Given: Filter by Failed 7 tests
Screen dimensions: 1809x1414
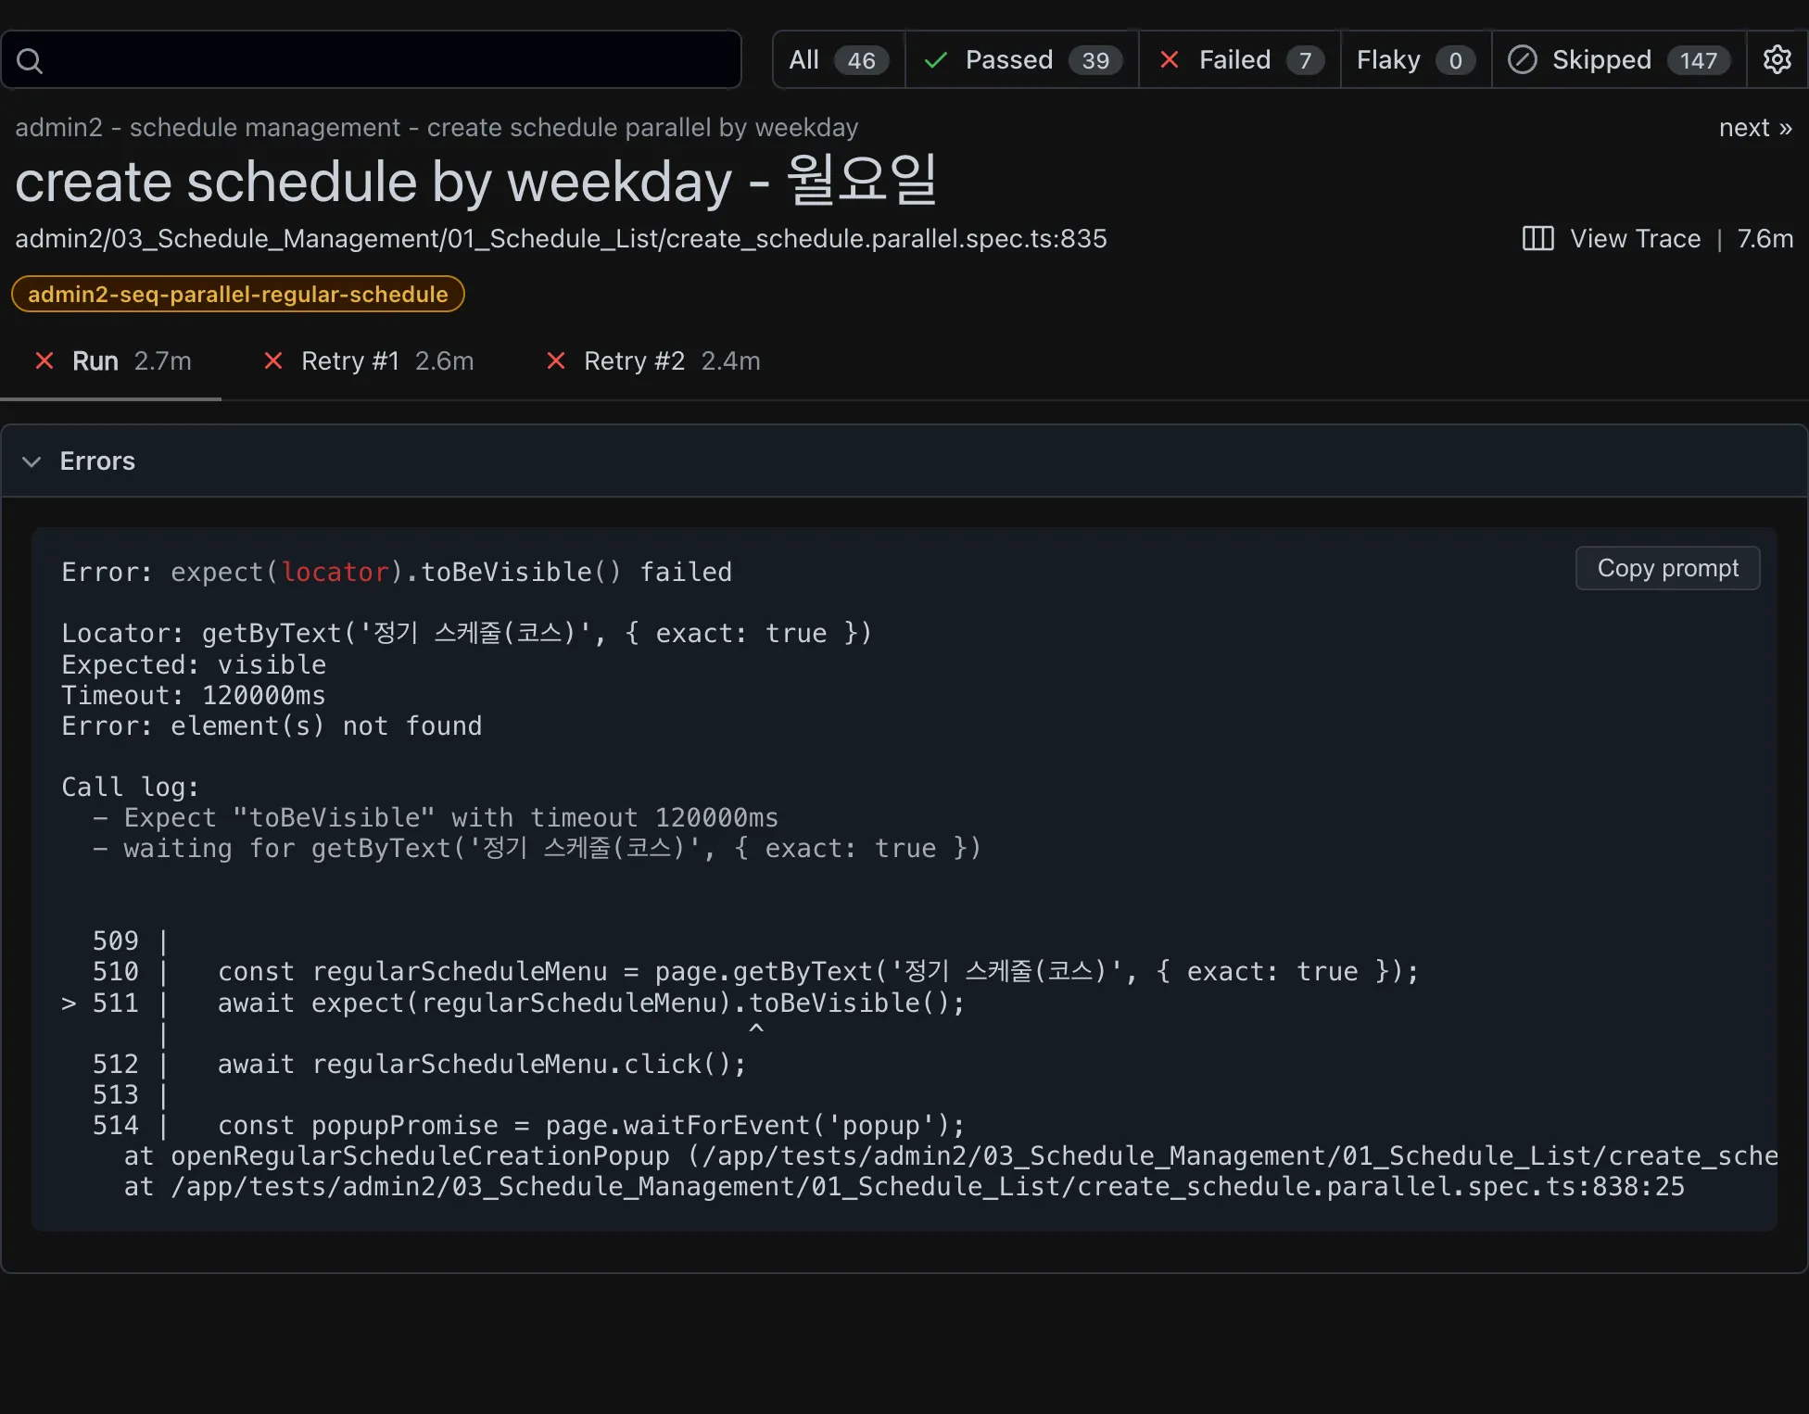Looking at the screenshot, I should (1240, 60).
